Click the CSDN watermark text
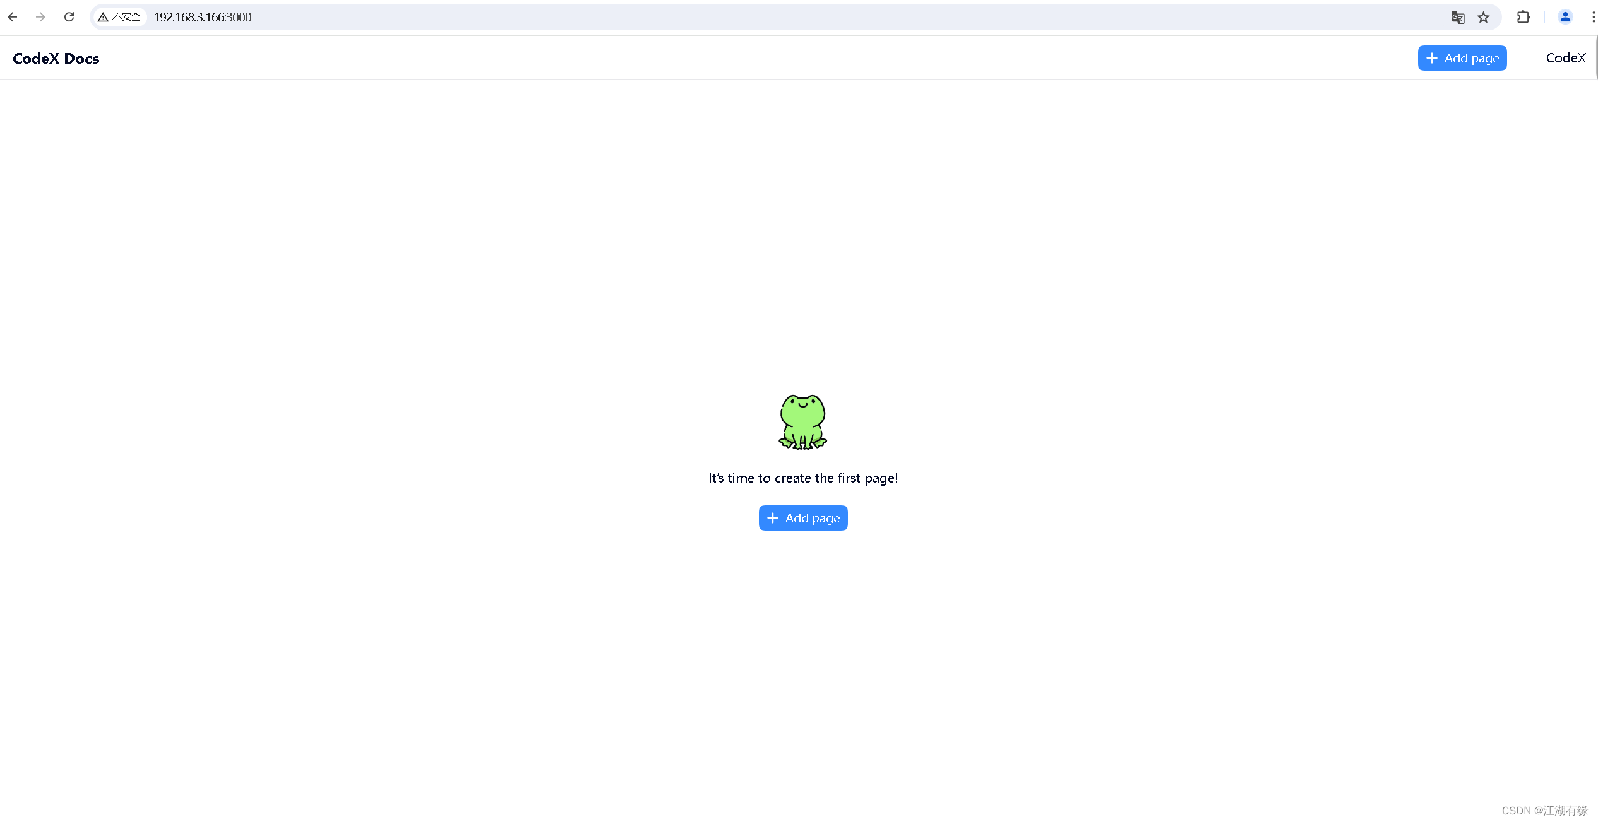 [x=1544, y=811]
